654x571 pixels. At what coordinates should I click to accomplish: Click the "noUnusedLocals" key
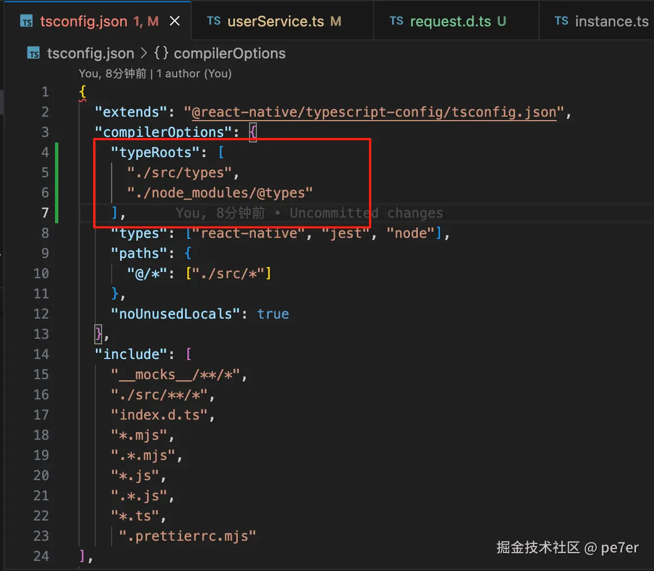pos(176,314)
